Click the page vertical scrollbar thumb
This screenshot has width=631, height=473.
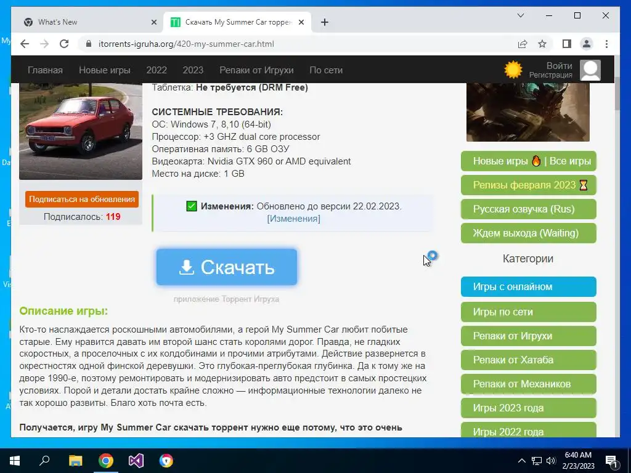617,94
